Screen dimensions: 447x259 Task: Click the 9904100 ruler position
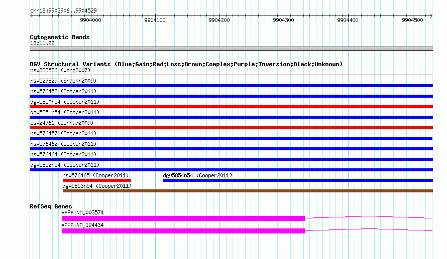155,20
